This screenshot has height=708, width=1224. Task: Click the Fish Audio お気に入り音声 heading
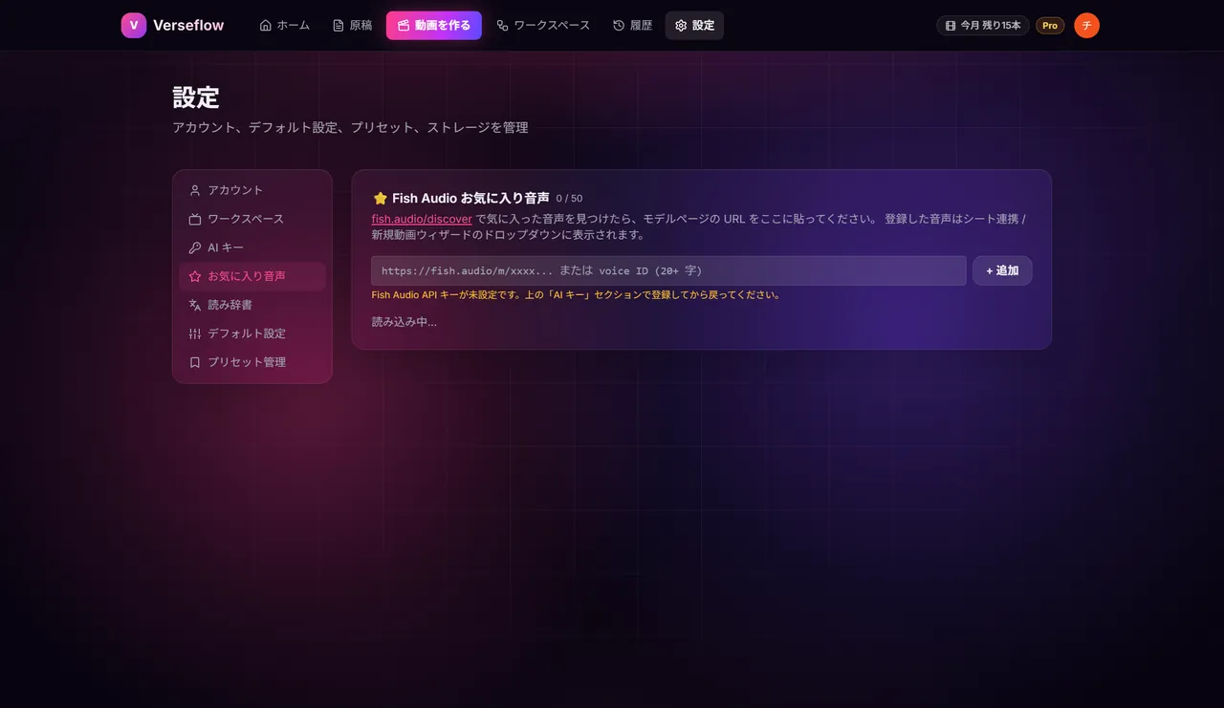(470, 199)
